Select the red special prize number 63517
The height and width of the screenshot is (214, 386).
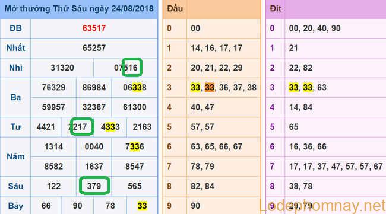[x=94, y=28]
